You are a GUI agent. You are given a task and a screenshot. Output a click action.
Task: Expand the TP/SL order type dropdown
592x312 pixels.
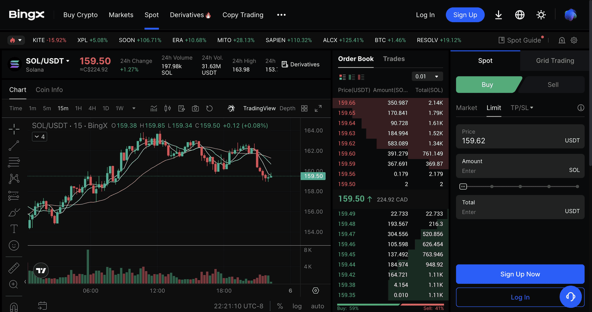click(x=522, y=108)
